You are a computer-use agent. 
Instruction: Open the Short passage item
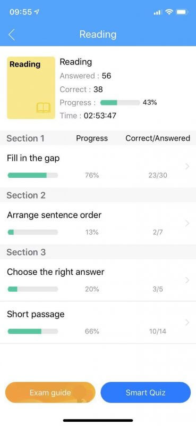[x=98, y=323]
